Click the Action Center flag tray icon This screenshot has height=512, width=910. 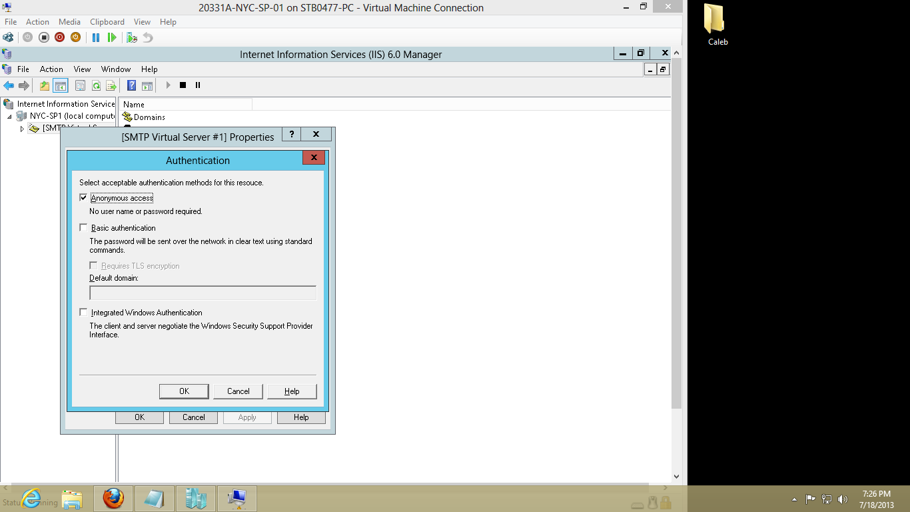click(x=811, y=499)
